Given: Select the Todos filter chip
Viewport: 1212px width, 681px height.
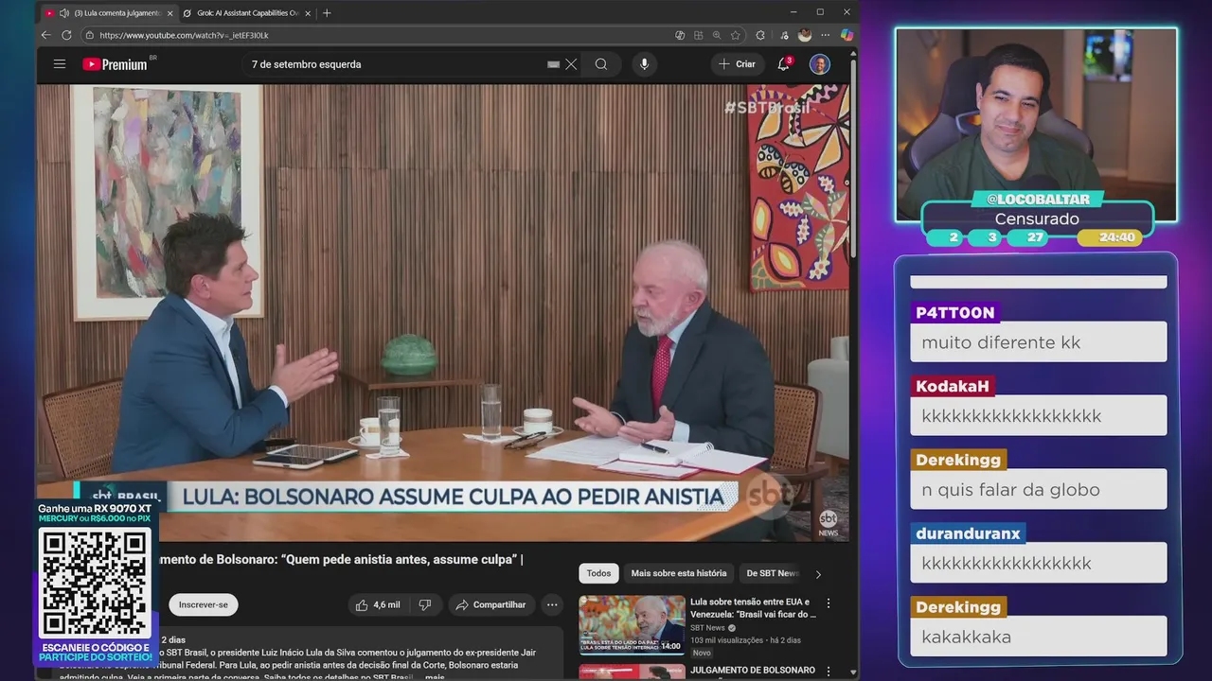Looking at the screenshot, I should 598,573.
